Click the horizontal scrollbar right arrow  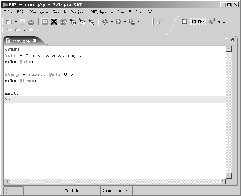pyautogui.click(x=222, y=181)
